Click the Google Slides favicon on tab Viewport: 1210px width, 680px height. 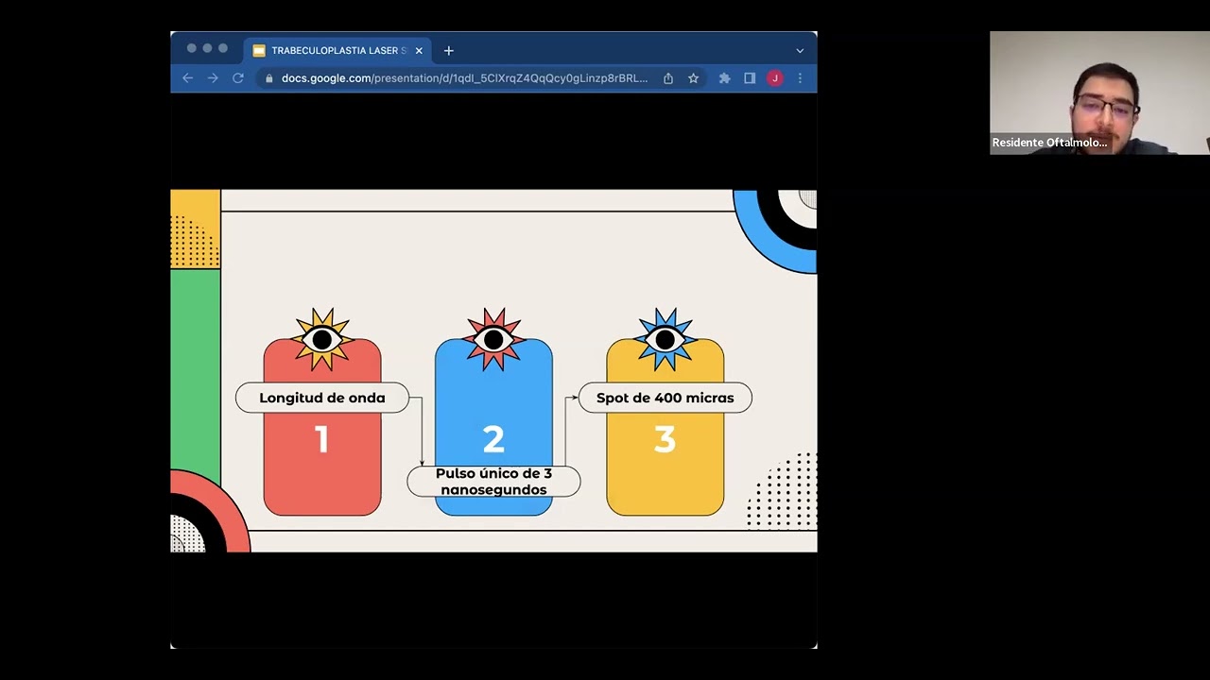pyautogui.click(x=259, y=51)
